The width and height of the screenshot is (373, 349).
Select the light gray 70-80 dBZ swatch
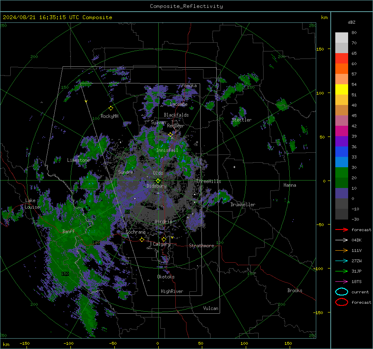click(342, 38)
